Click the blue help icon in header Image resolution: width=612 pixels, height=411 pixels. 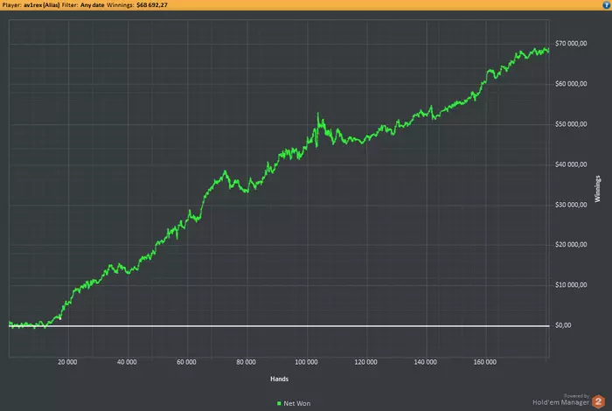(606, 5)
